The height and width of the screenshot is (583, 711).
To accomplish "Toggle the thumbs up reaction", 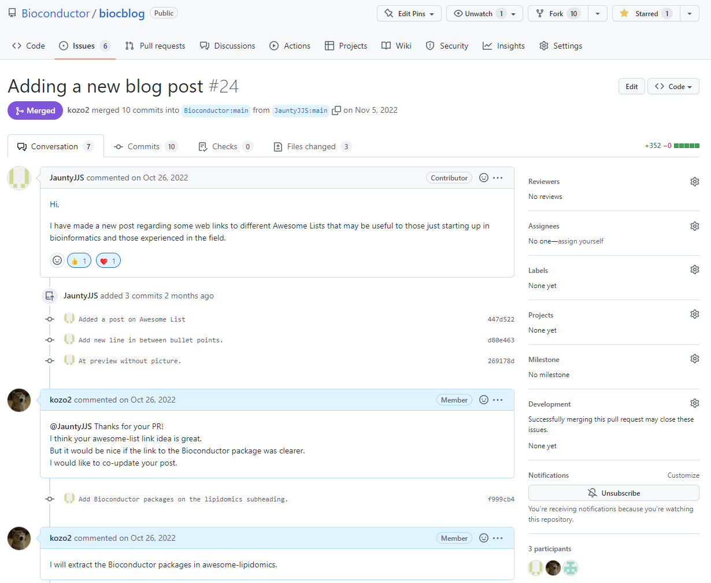I will tap(79, 261).
